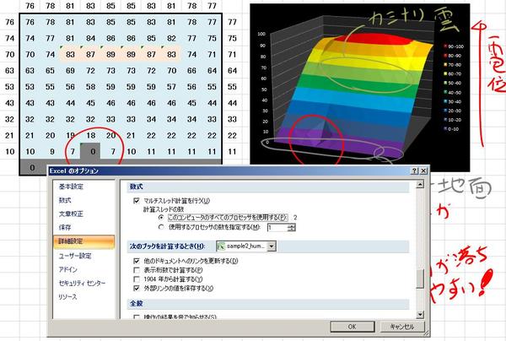Enable 表示桁数で計算する checkbox
This screenshot has height=341, width=506.
[137, 269]
